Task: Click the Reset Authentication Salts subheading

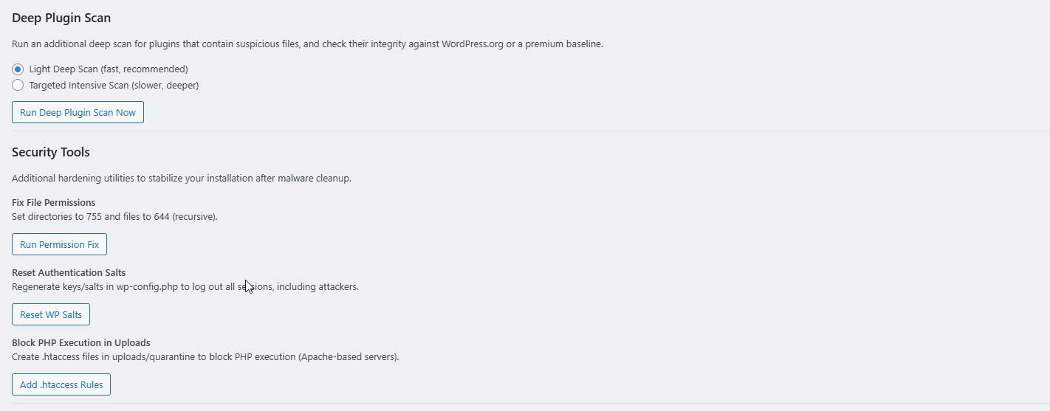Action: (x=69, y=272)
